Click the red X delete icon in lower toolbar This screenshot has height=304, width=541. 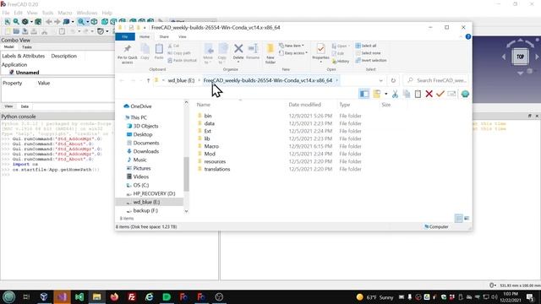(429, 94)
